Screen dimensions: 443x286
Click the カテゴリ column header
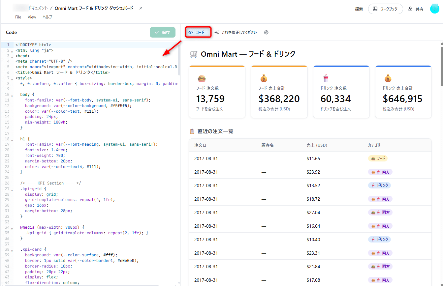pyautogui.click(x=374, y=145)
